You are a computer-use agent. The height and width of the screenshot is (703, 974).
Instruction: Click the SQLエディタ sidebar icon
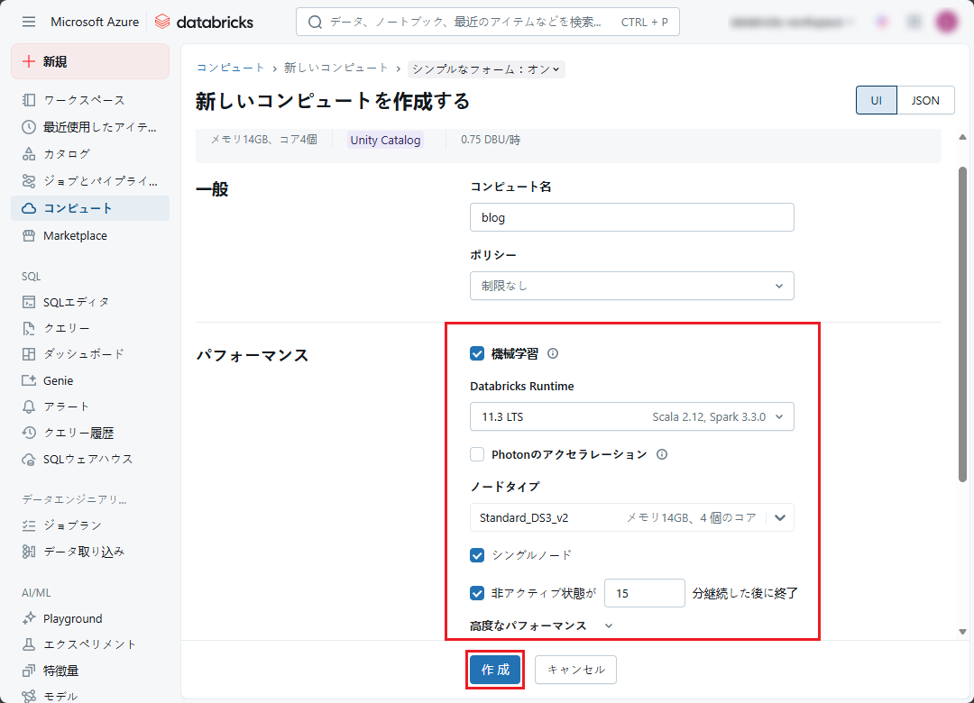click(x=29, y=302)
